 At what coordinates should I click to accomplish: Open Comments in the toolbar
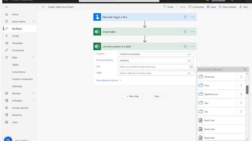[x=196, y=7]
